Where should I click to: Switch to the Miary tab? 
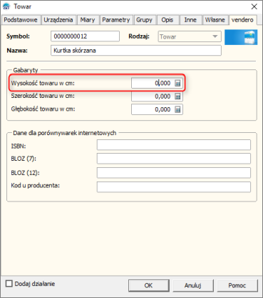(88, 20)
